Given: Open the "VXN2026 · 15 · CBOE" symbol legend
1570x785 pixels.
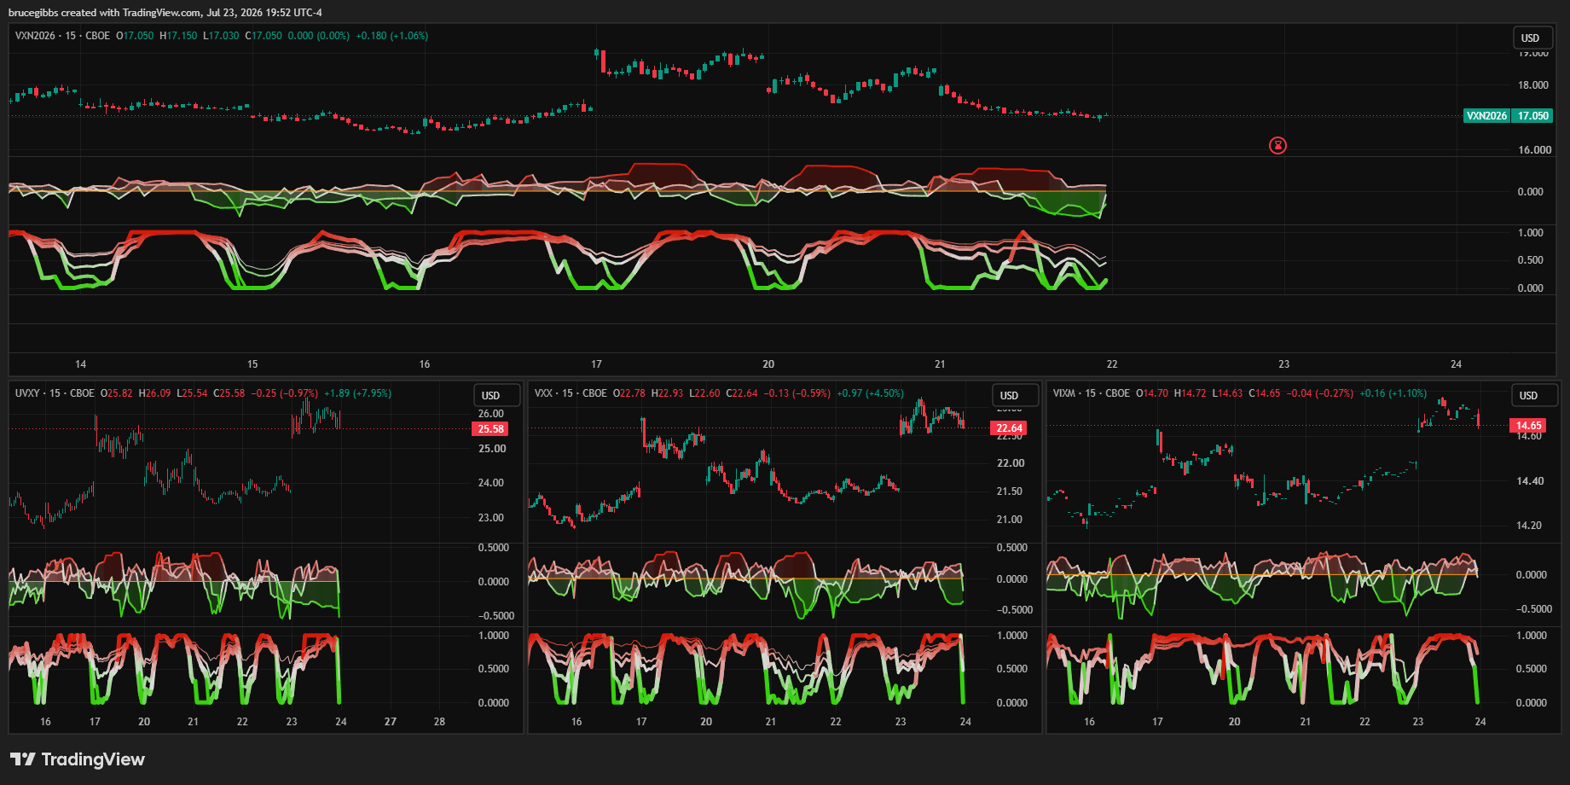Looking at the screenshot, I should click(62, 36).
